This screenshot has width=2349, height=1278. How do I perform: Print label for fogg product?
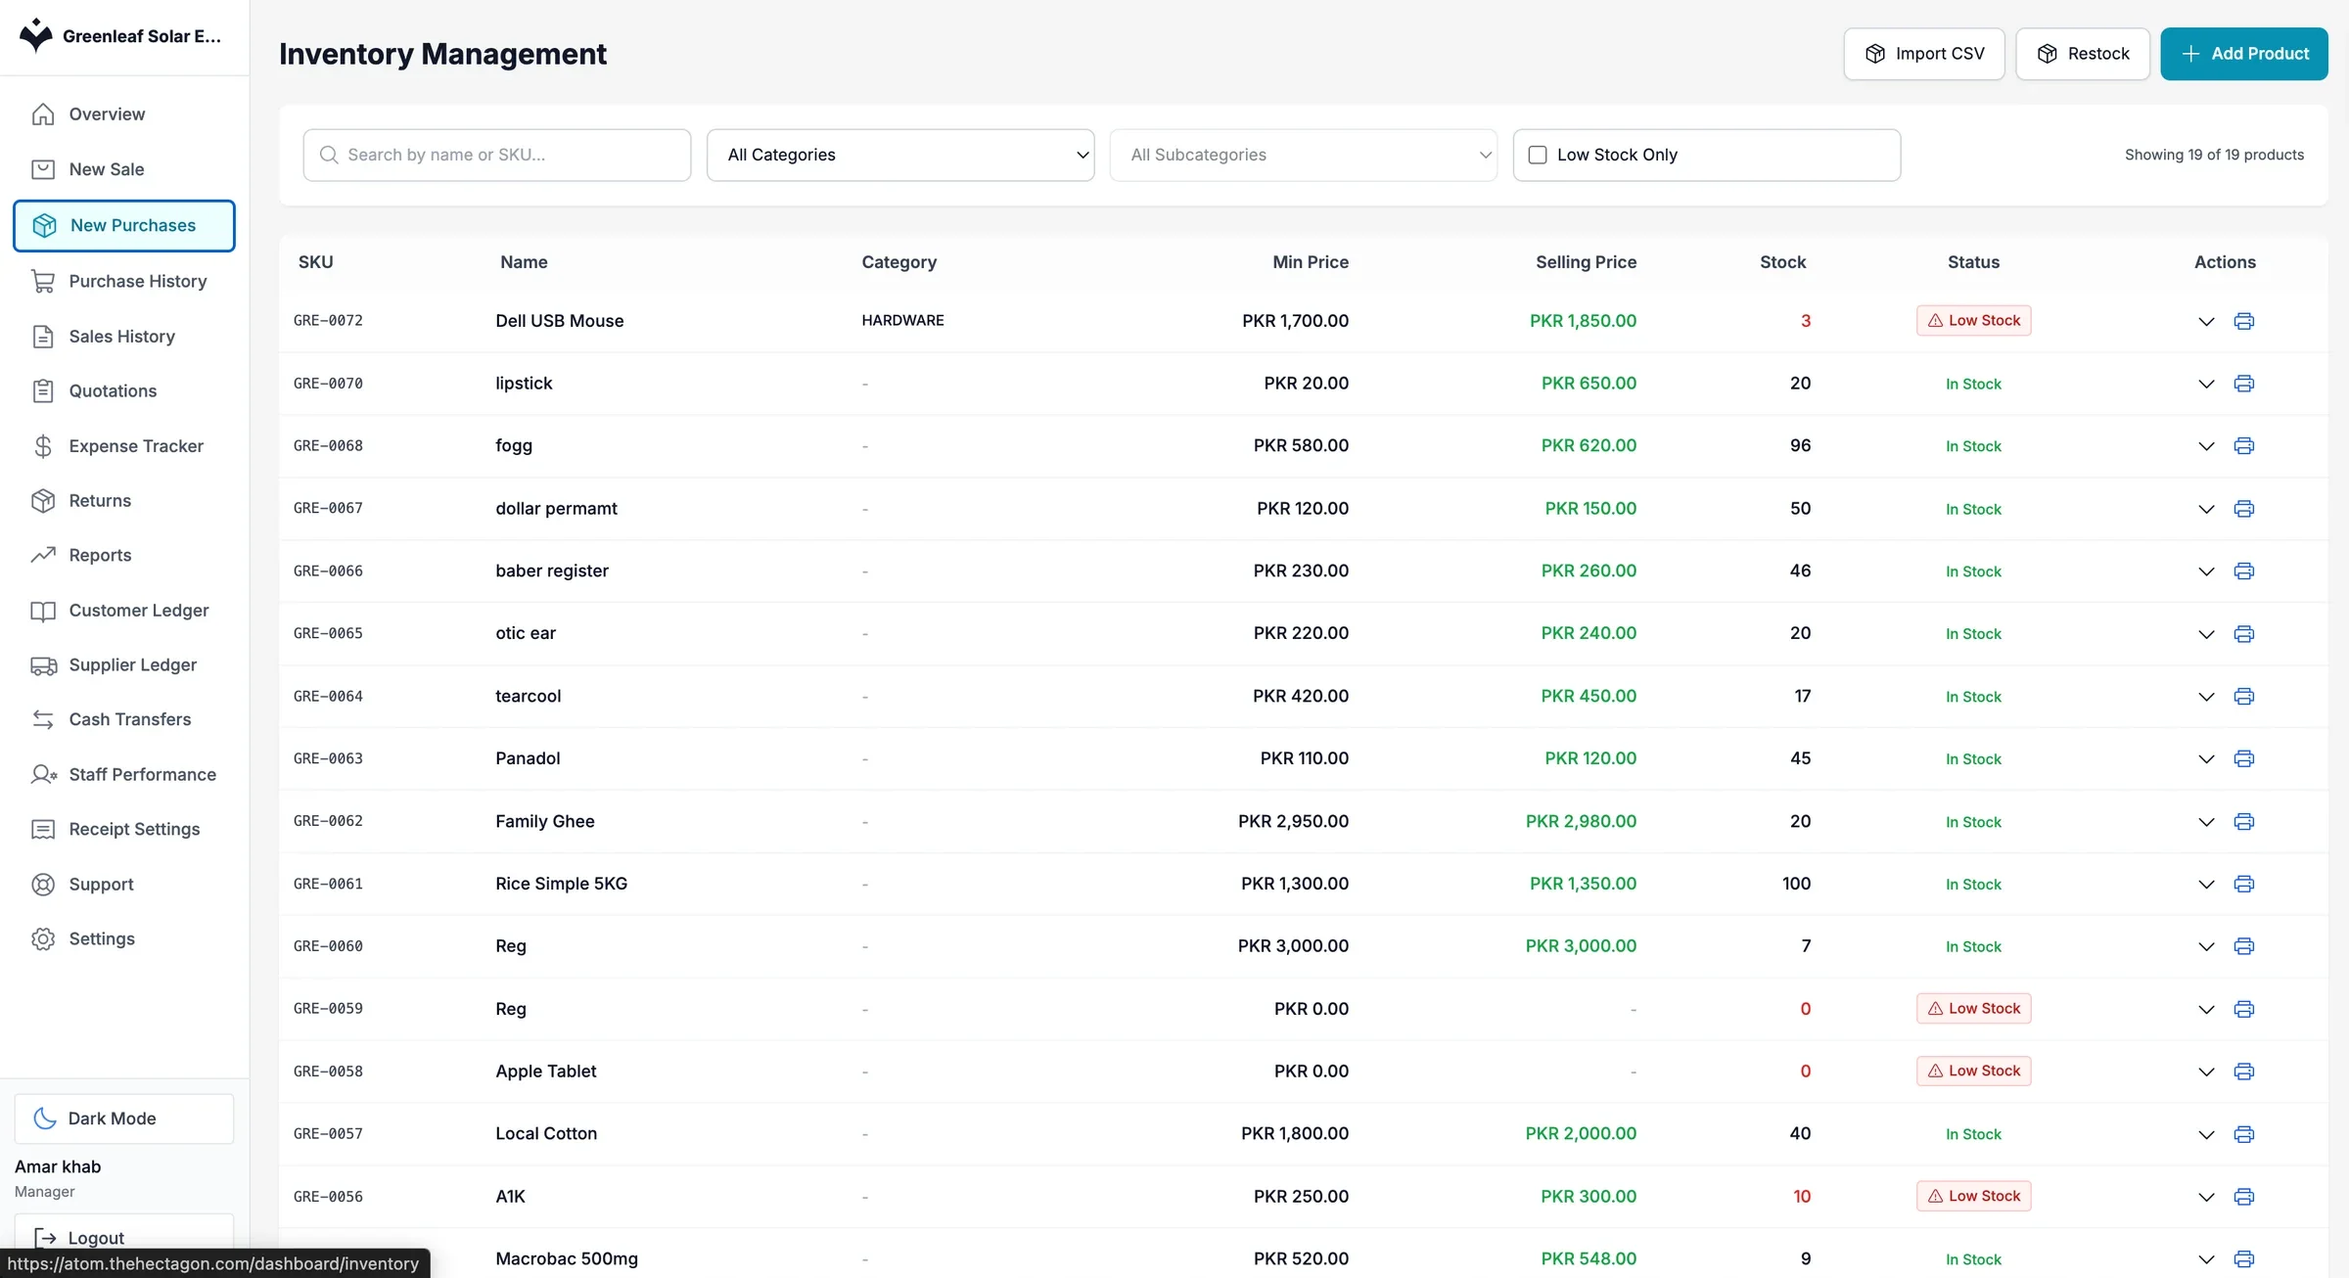[2244, 446]
